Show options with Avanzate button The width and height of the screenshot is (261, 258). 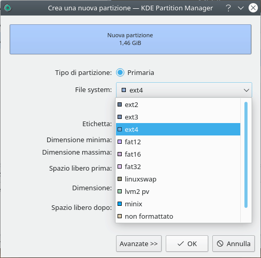(x=139, y=244)
